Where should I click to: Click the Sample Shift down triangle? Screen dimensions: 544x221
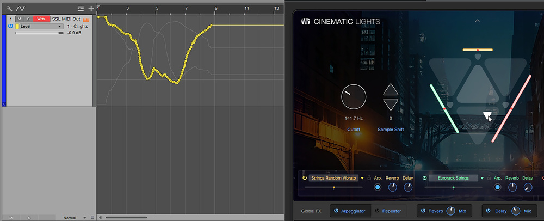click(x=391, y=104)
